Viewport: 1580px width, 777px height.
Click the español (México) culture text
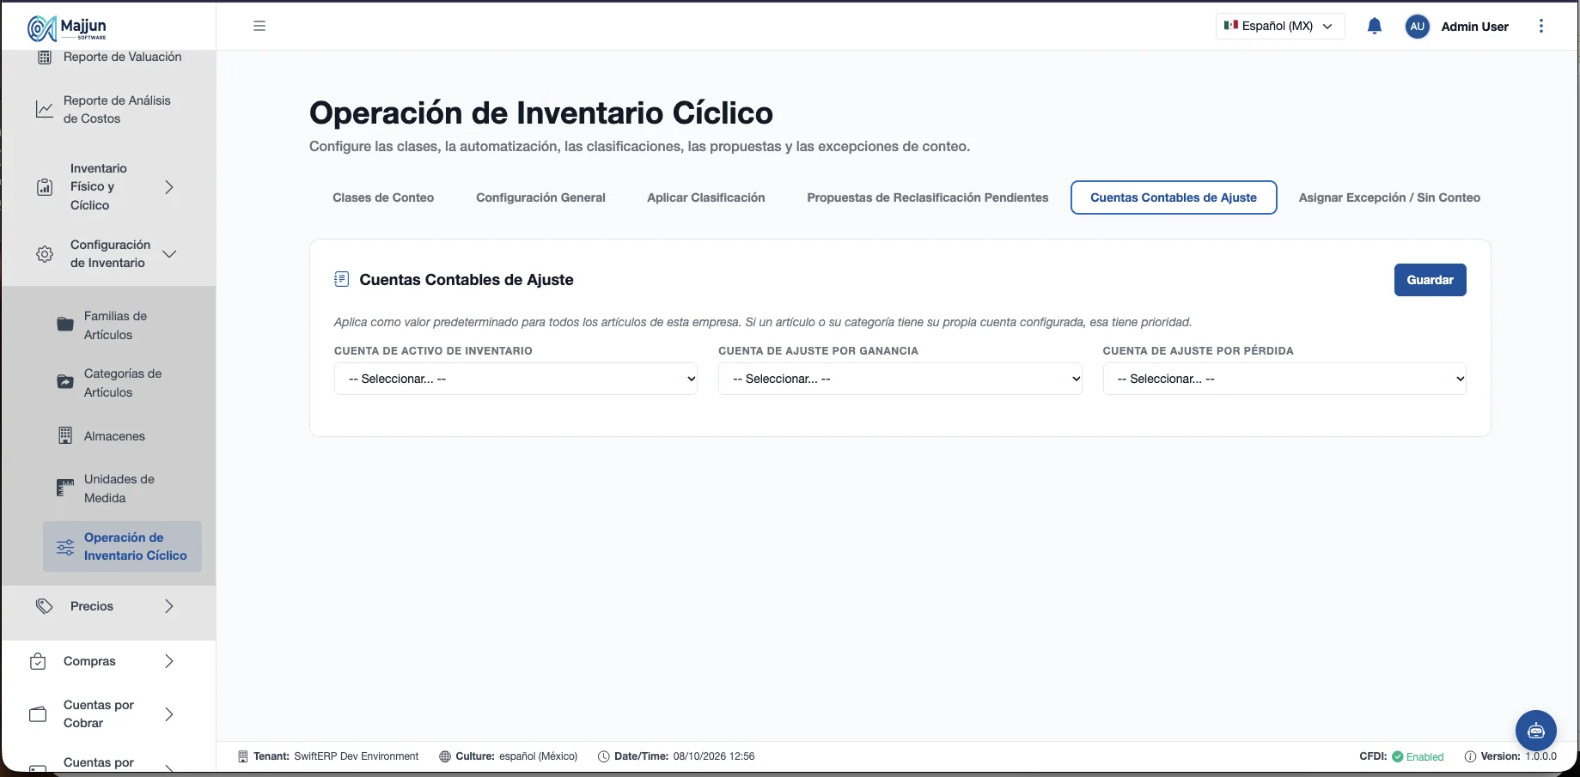pyautogui.click(x=538, y=756)
